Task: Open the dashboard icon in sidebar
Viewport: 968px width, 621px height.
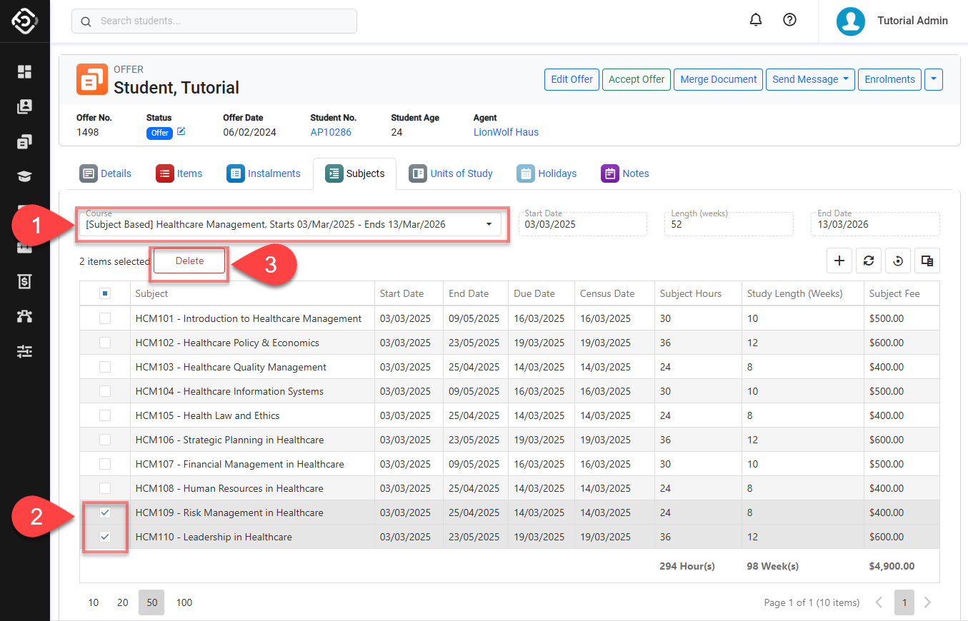Action: coord(25,71)
